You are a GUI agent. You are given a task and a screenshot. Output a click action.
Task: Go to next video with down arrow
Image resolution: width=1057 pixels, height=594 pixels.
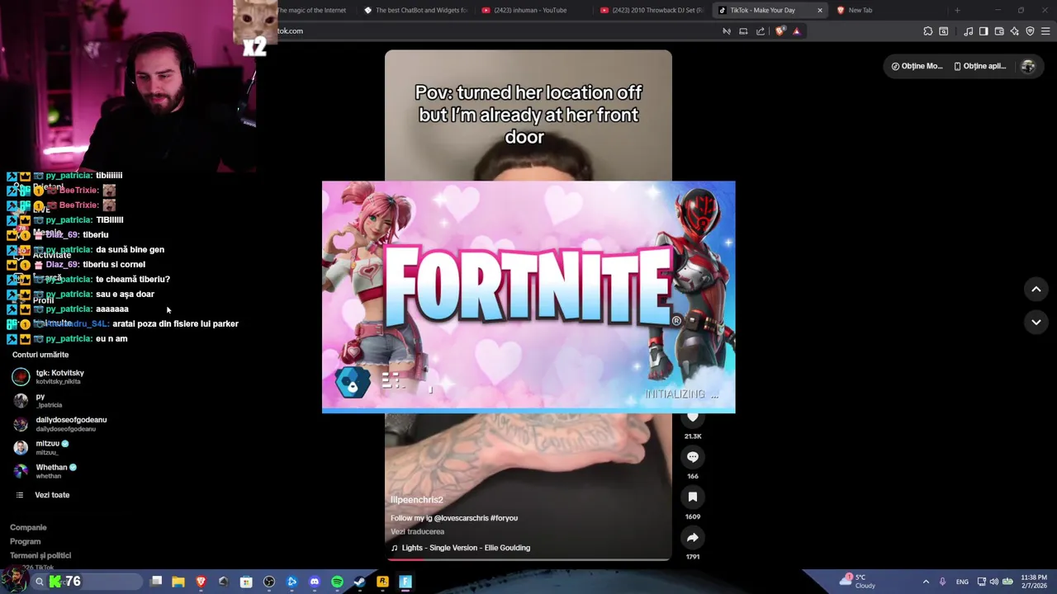[x=1036, y=322]
